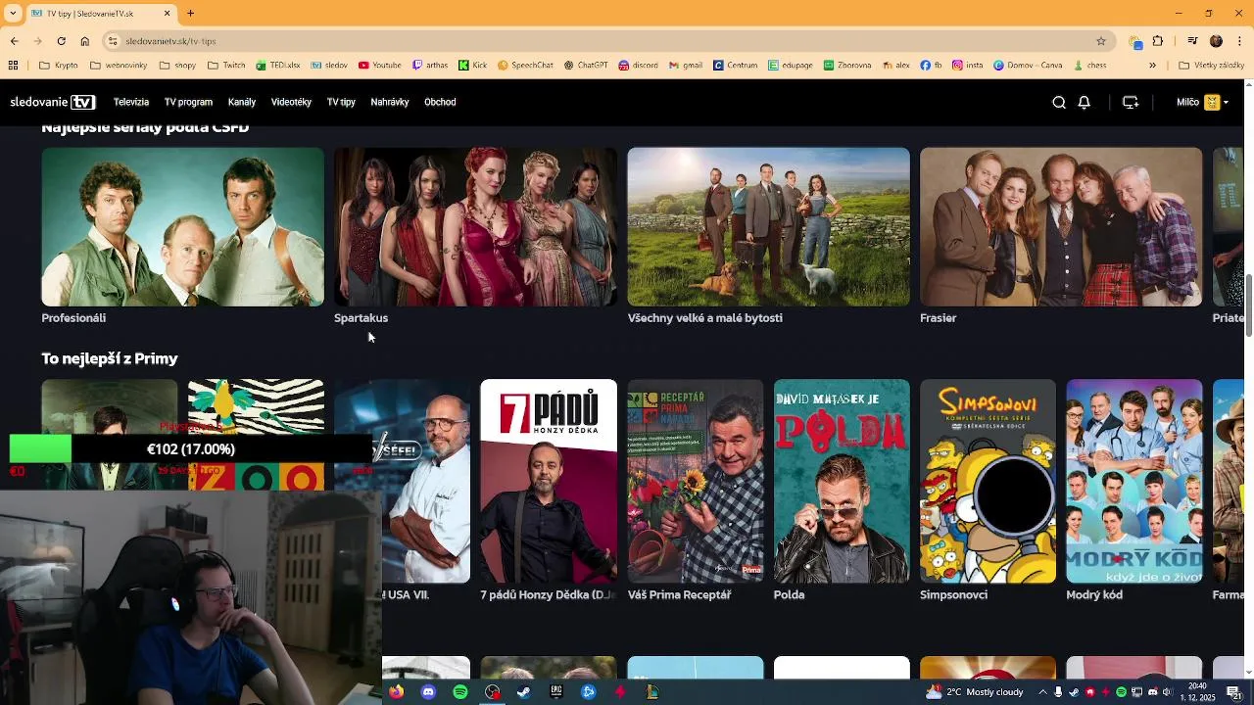Viewport: 1254px width, 705px height.
Task: Open the browser extensions puzzle icon
Action: tap(1158, 41)
